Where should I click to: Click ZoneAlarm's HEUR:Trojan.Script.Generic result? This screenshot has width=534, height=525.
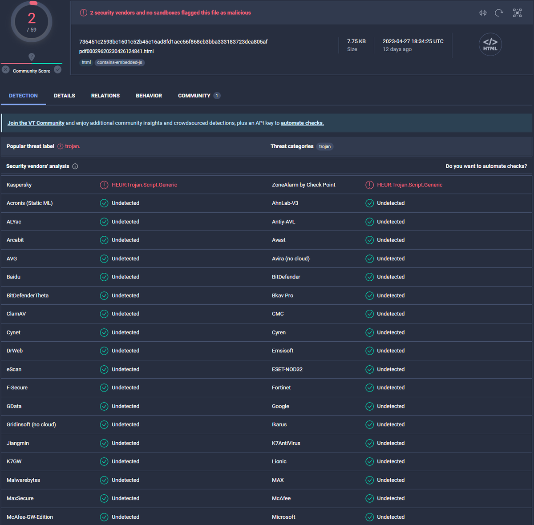[410, 185]
